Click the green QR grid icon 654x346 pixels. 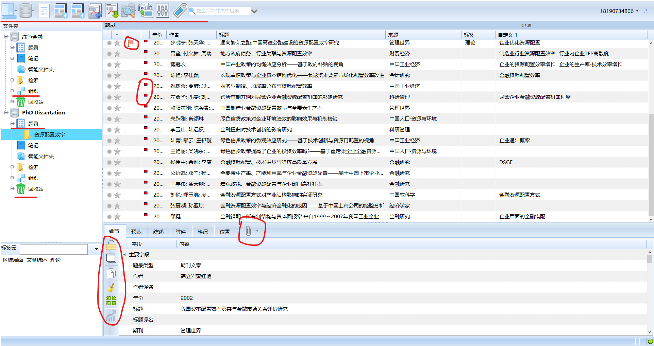111,301
